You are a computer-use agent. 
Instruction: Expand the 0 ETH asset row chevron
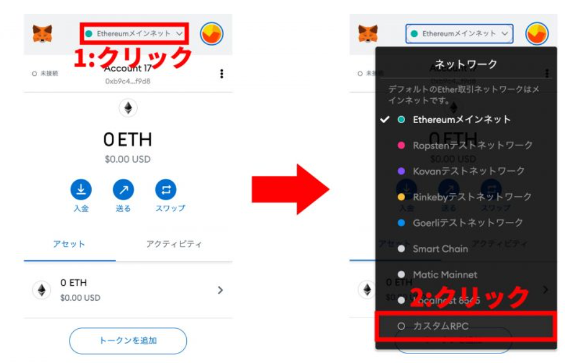click(x=220, y=290)
